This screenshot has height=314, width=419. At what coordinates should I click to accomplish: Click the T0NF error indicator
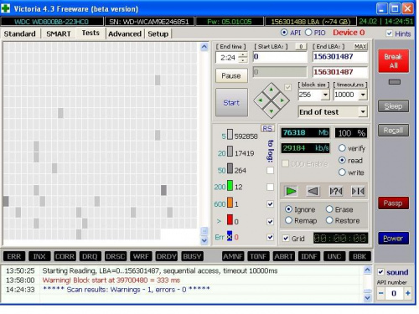pos(258,256)
